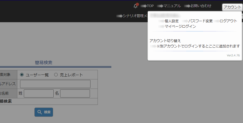Open the お問い合わせ contact link
This screenshot has width=243, height=123.
click(x=201, y=6)
